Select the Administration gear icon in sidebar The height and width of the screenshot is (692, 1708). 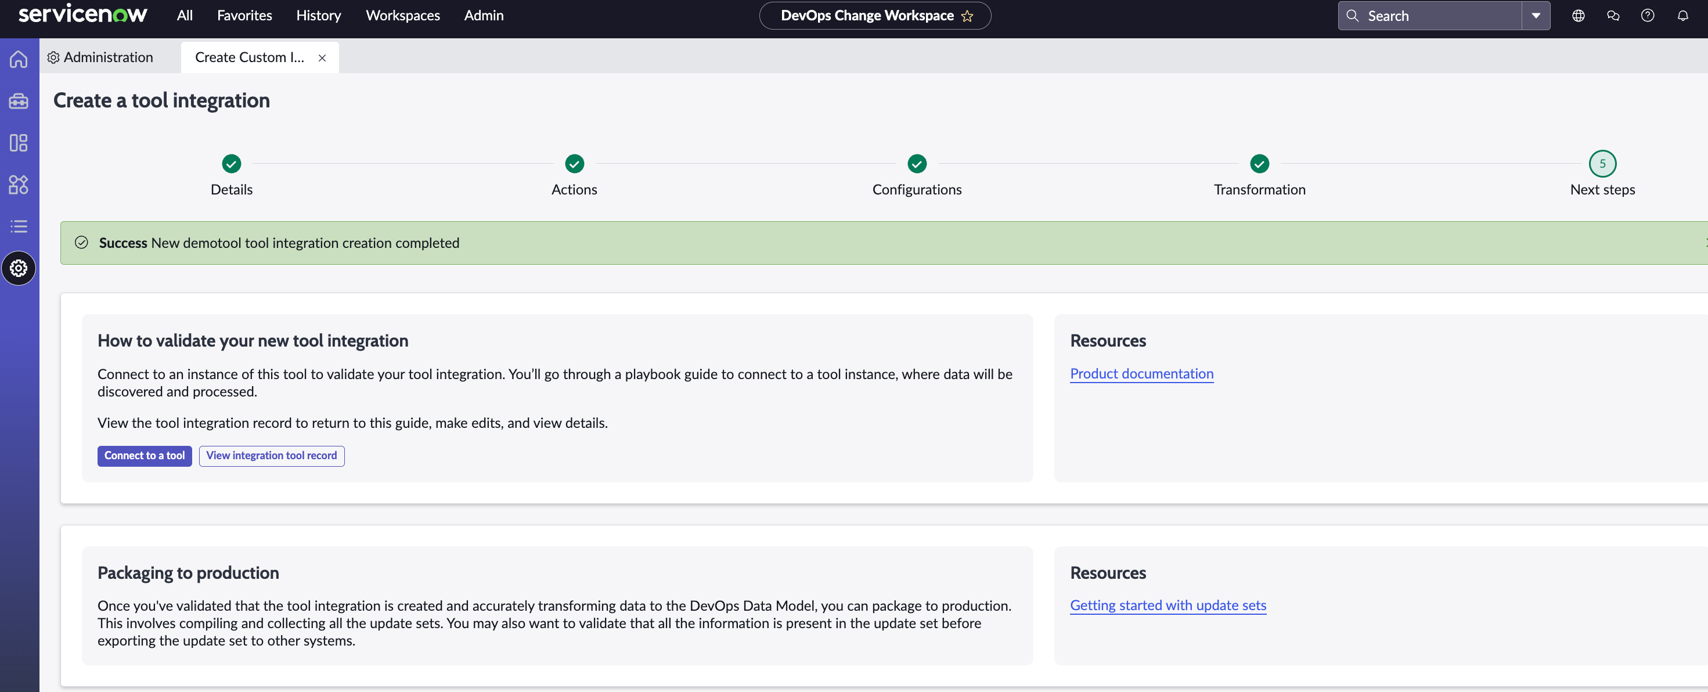point(19,268)
